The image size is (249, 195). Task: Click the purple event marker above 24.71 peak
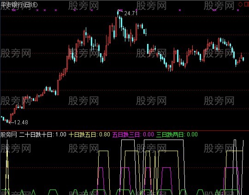click(x=121, y=10)
